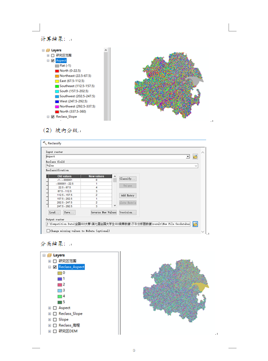Click the magenta Northwest (292.5-337.5) swatch

(57, 106)
